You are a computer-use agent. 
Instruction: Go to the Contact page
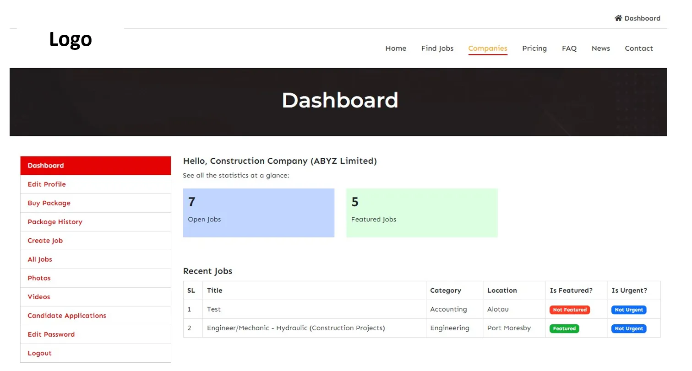point(638,48)
